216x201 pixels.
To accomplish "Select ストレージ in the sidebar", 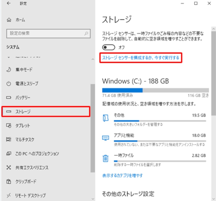I will 46,111.
